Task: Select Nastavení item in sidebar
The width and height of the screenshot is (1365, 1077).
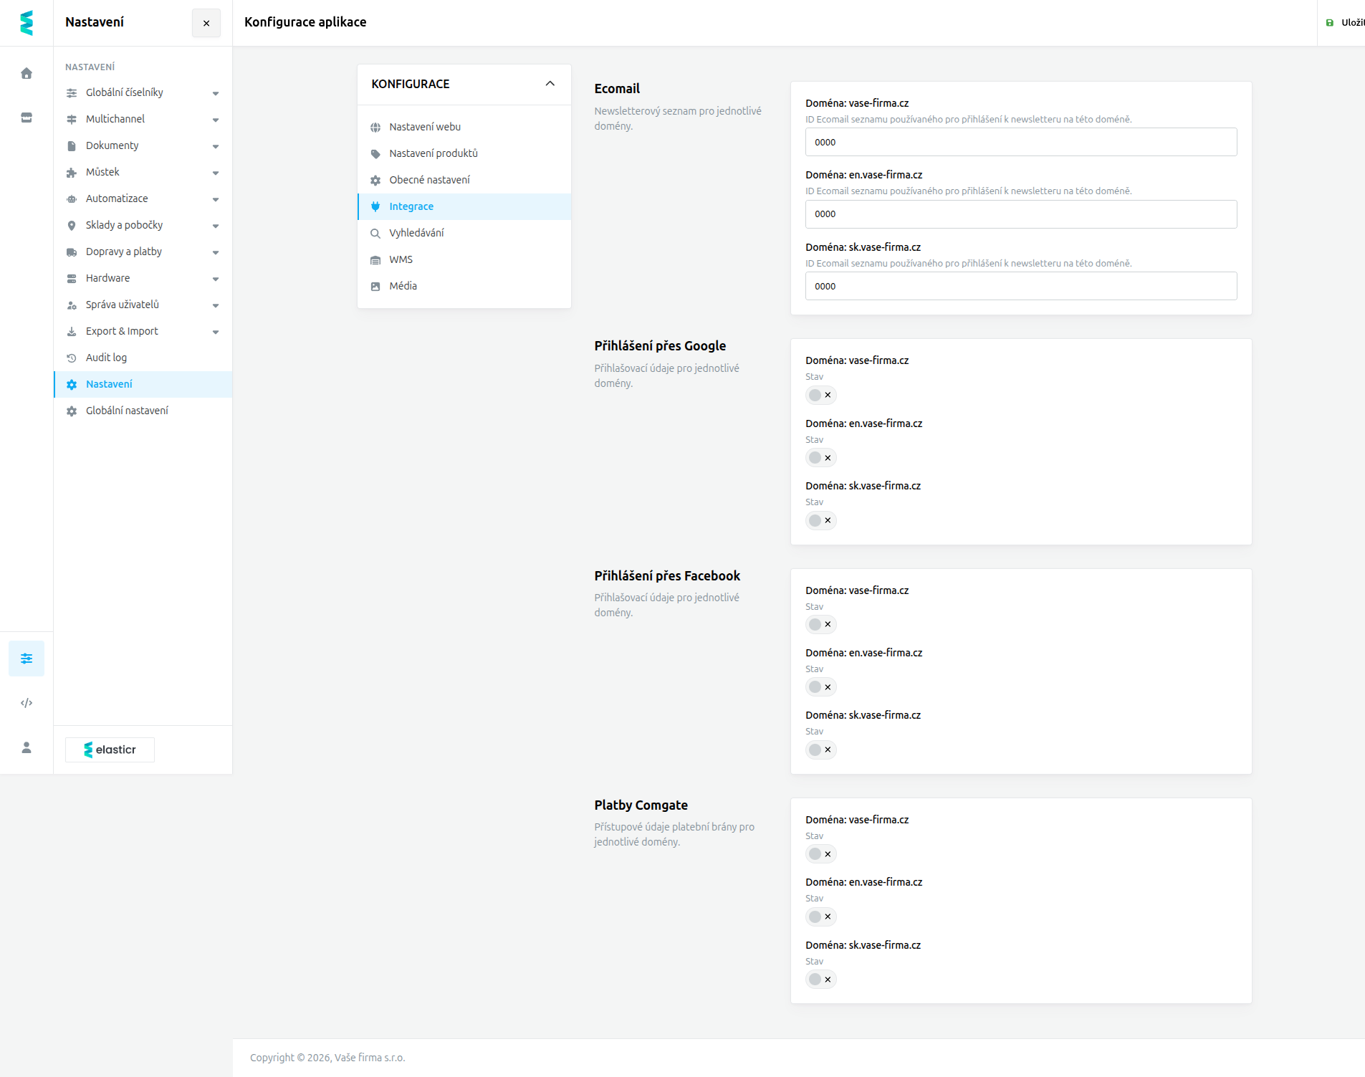Action: pyautogui.click(x=143, y=384)
